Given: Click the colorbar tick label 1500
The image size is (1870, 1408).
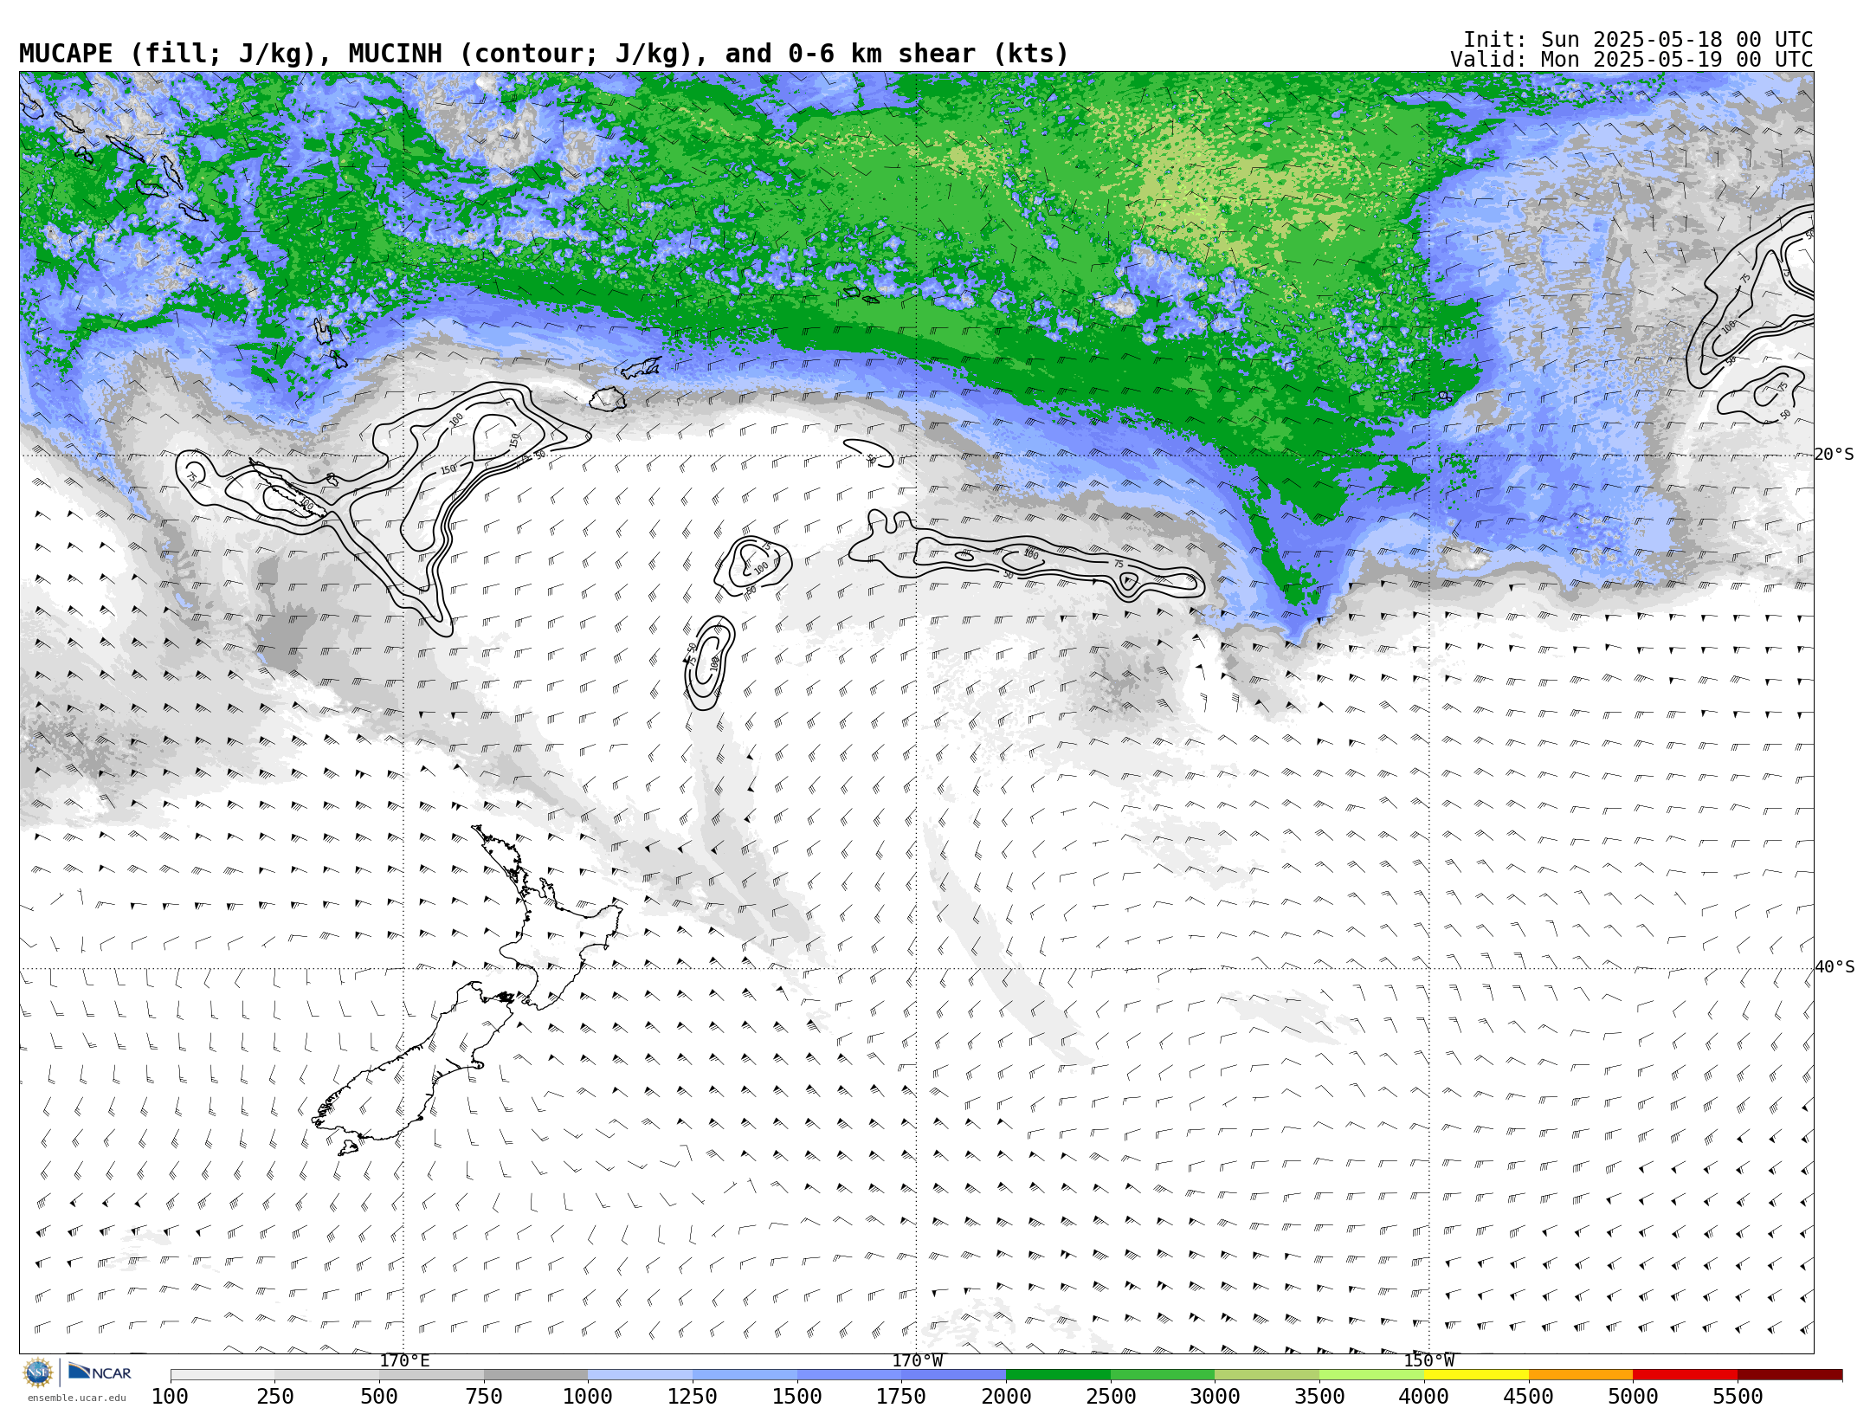Looking at the screenshot, I should point(797,1397).
